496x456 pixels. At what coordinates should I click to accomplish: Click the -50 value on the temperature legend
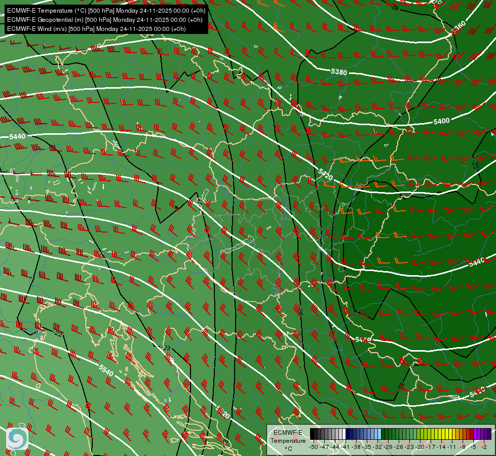click(314, 447)
